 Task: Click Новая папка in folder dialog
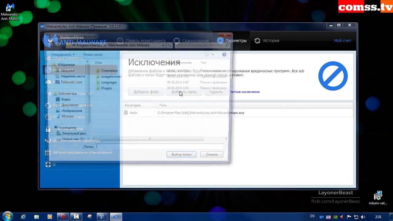tap(93, 55)
